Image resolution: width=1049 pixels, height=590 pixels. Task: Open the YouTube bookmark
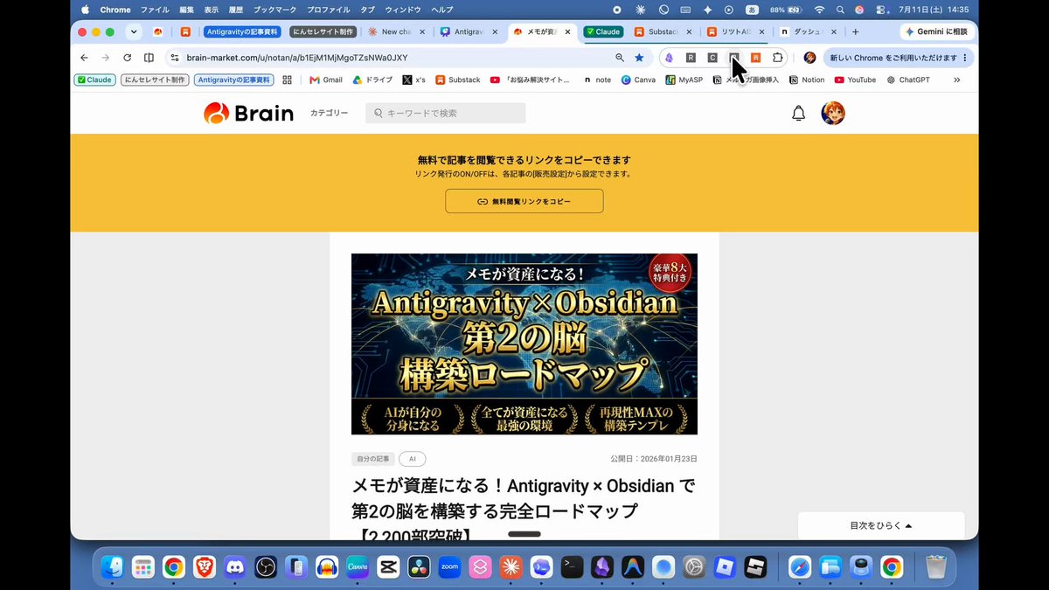pos(855,80)
